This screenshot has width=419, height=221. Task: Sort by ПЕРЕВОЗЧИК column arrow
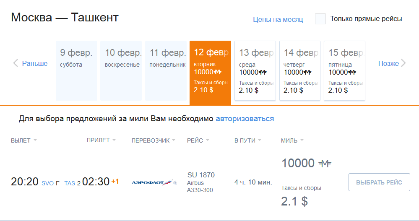click(174, 140)
